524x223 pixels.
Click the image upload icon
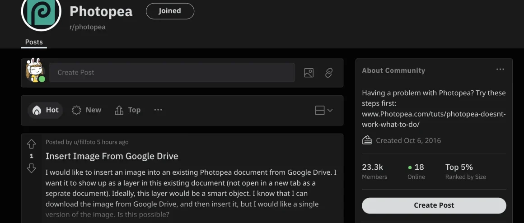pos(309,73)
